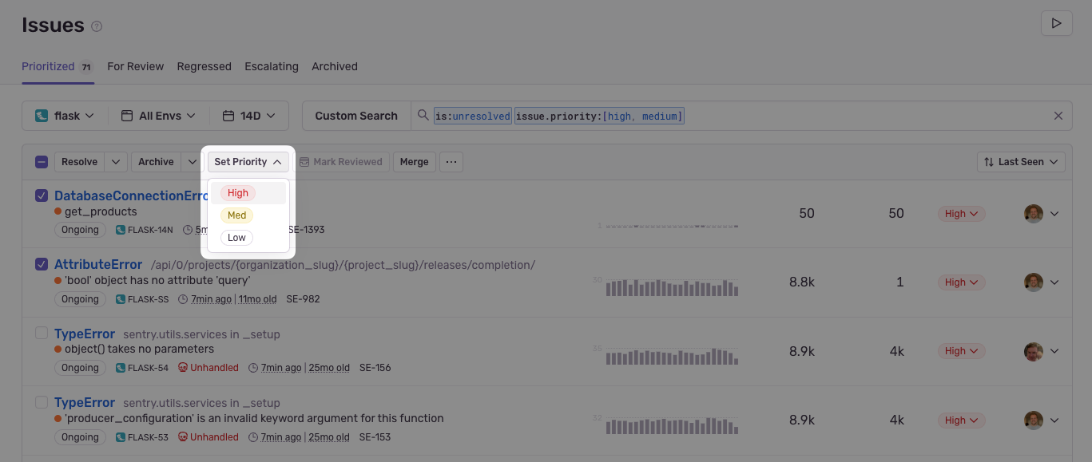Switch to the For Review tab
The height and width of the screenshot is (462, 1092).
[x=135, y=66]
